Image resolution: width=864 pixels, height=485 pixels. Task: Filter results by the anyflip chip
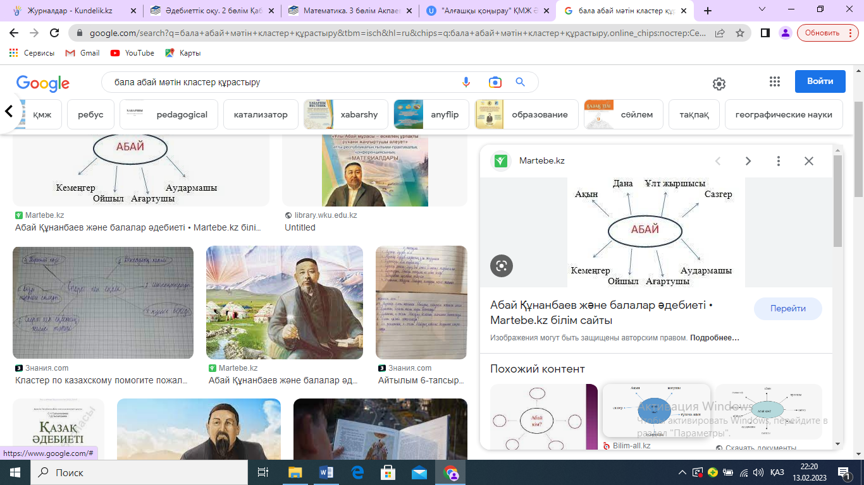431,114
